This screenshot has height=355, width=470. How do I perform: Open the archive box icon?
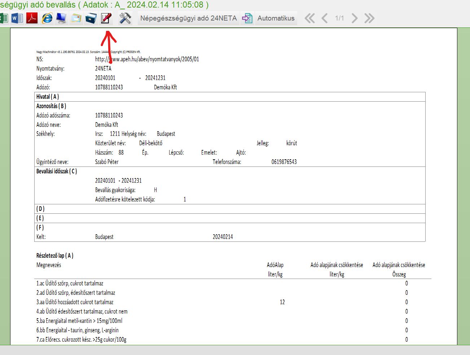(x=91, y=18)
